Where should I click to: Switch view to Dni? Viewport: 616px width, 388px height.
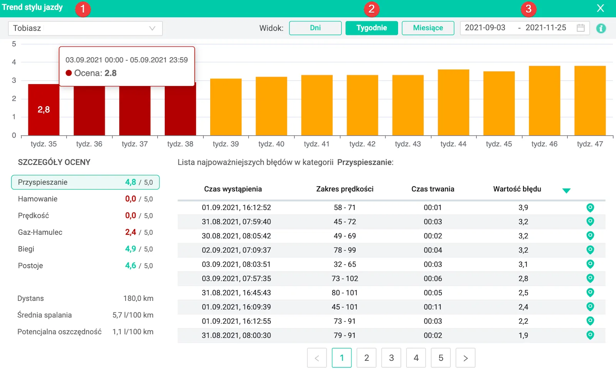(x=315, y=28)
